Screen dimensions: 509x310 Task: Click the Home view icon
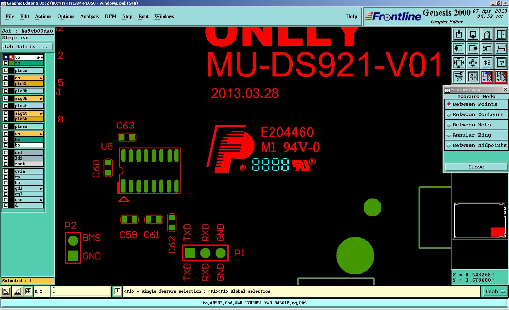(x=487, y=34)
